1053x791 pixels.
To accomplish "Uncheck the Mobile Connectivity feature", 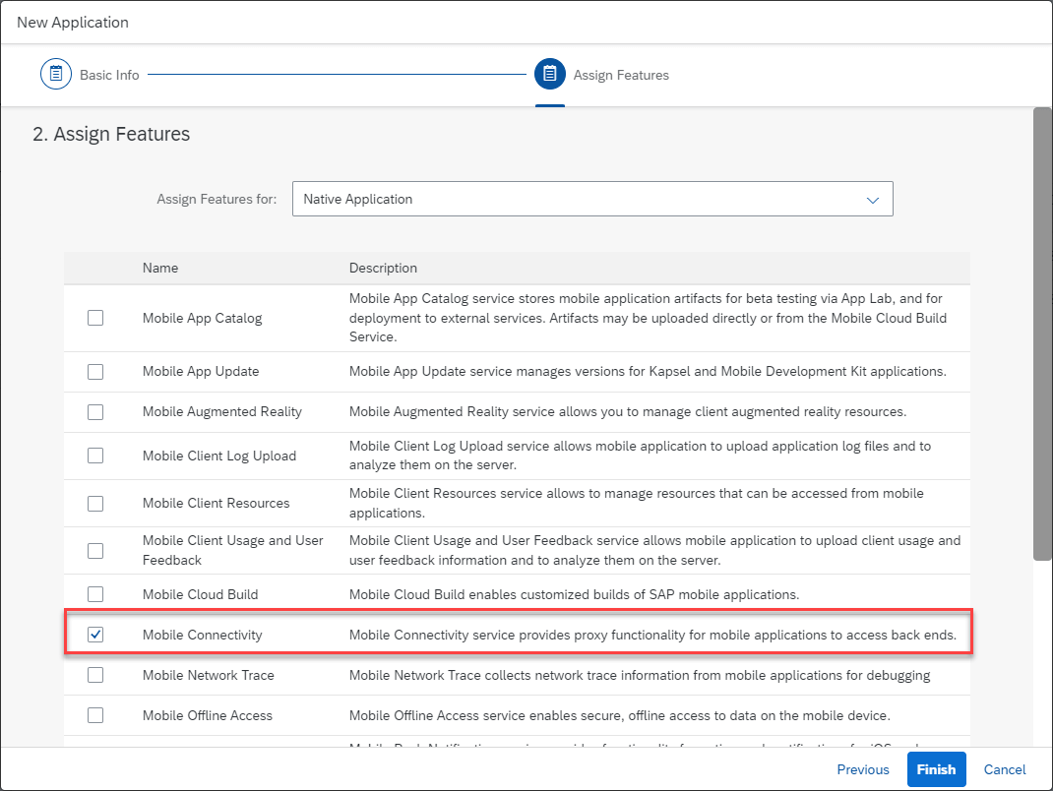I will click(95, 635).
